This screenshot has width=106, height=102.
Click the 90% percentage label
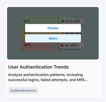[x=27, y=21]
